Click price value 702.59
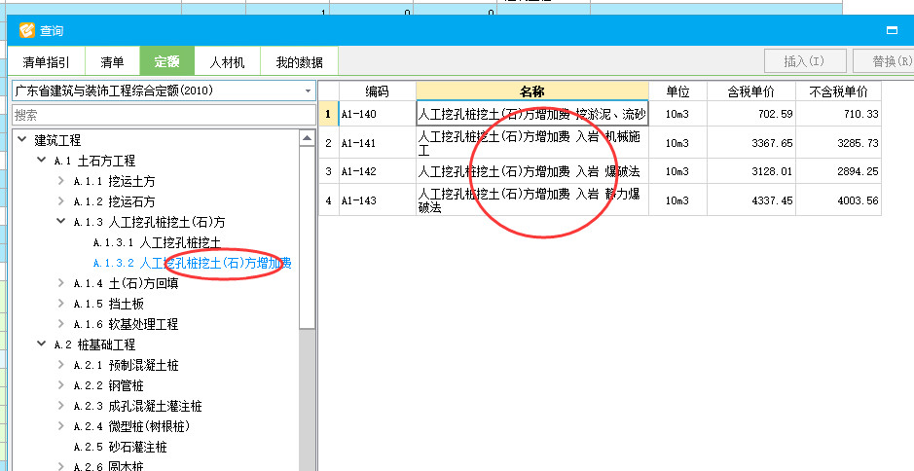This screenshot has width=914, height=471. [775, 114]
